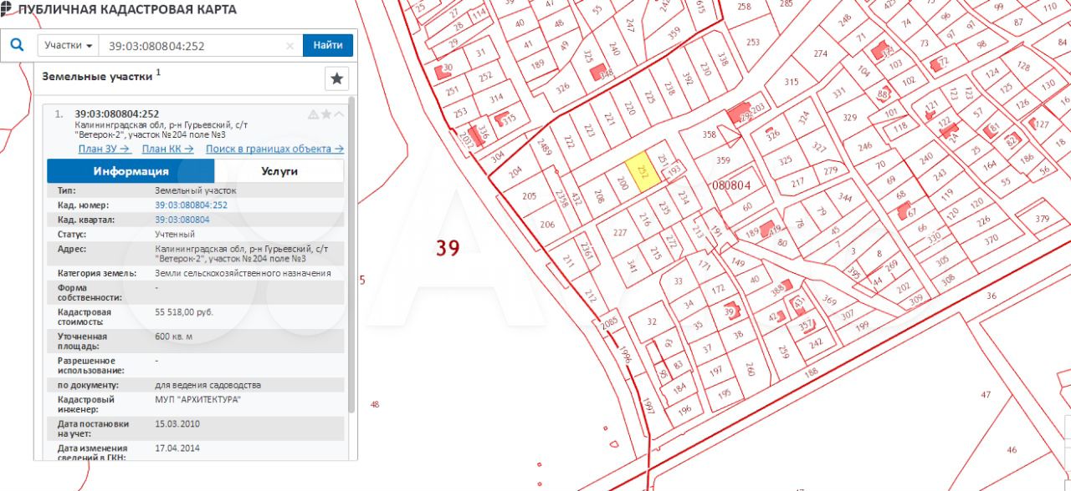Open favorites with the star button

(x=336, y=78)
